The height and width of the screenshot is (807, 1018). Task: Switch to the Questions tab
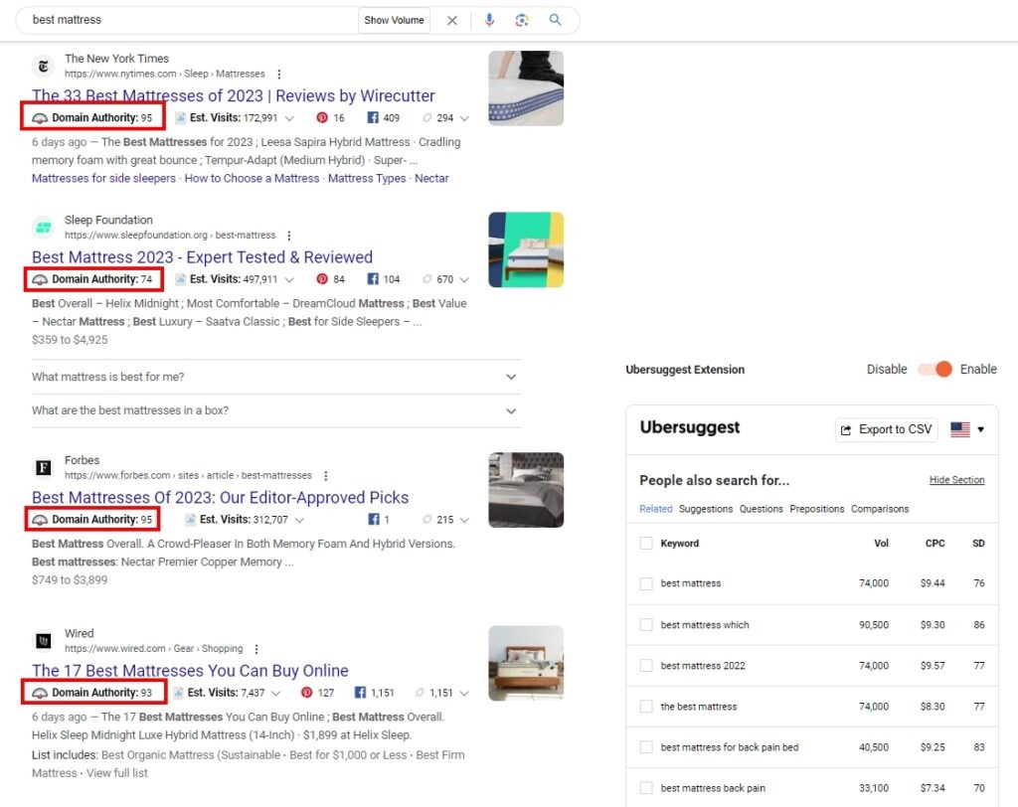click(762, 509)
